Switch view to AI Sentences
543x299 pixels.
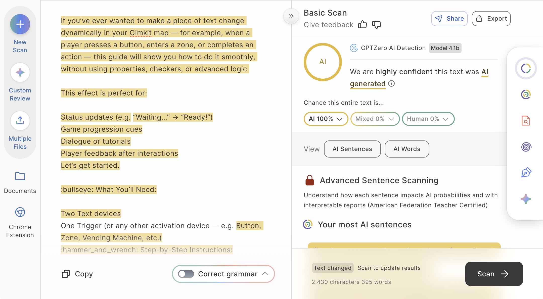352,149
